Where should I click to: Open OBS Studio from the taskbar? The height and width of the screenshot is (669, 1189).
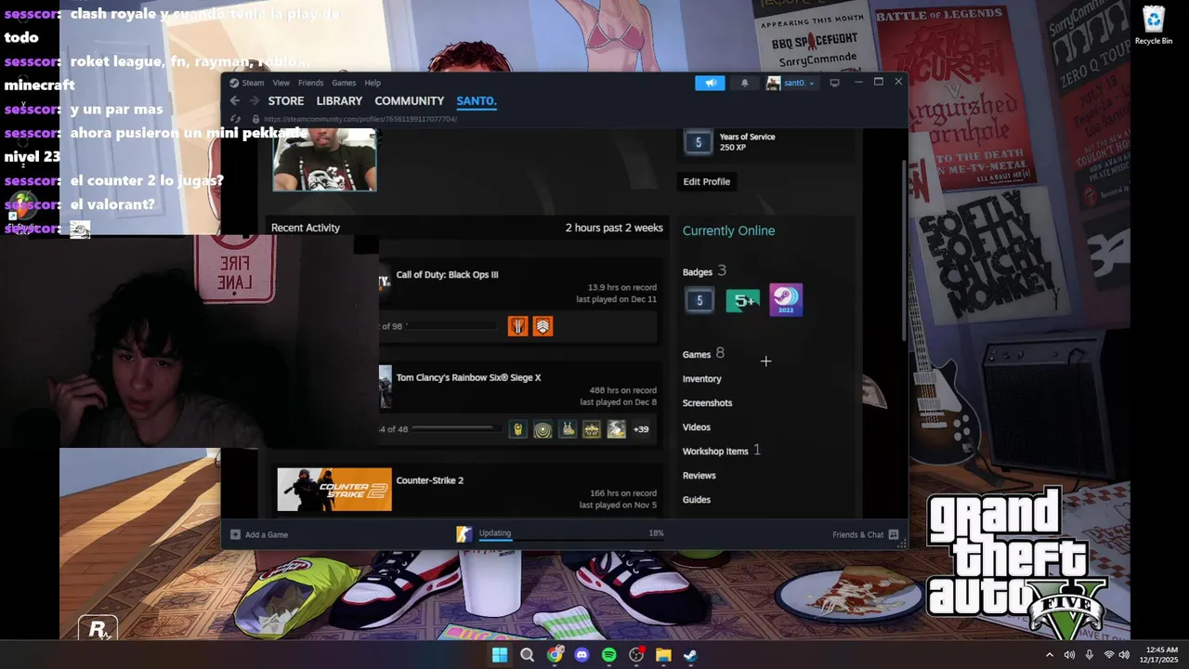coord(636,655)
